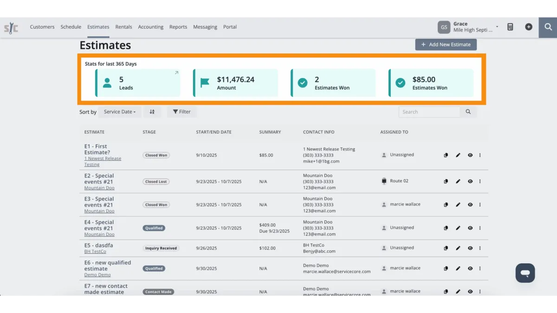Open Demo Demo link under E6
The width and height of the screenshot is (557, 313).
click(x=97, y=275)
